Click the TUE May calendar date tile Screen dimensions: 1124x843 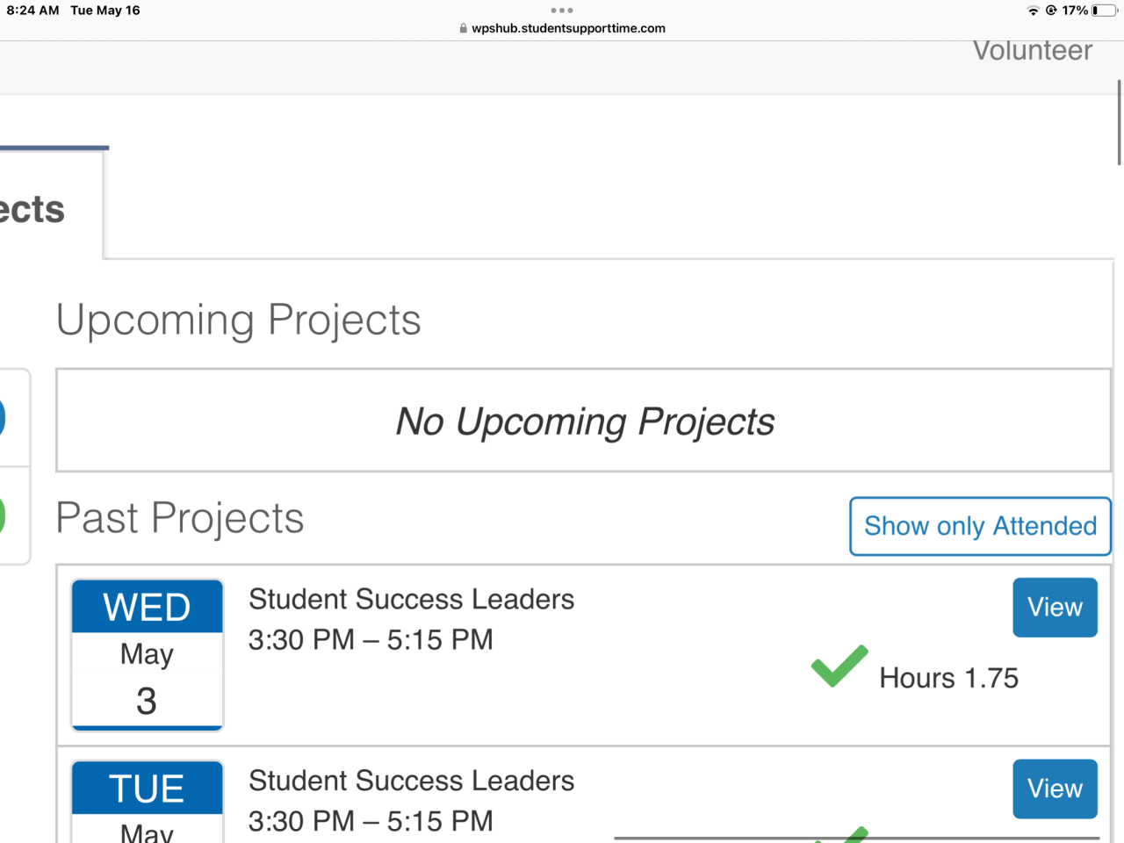tap(148, 801)
